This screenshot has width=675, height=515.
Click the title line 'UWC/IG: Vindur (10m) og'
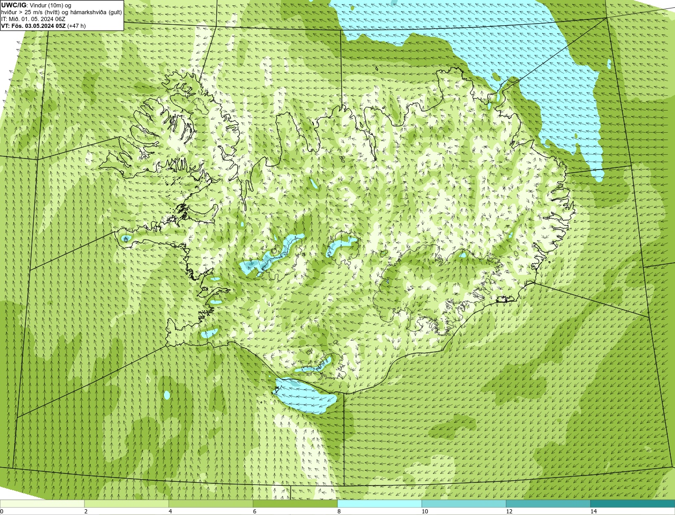(36, 5)
